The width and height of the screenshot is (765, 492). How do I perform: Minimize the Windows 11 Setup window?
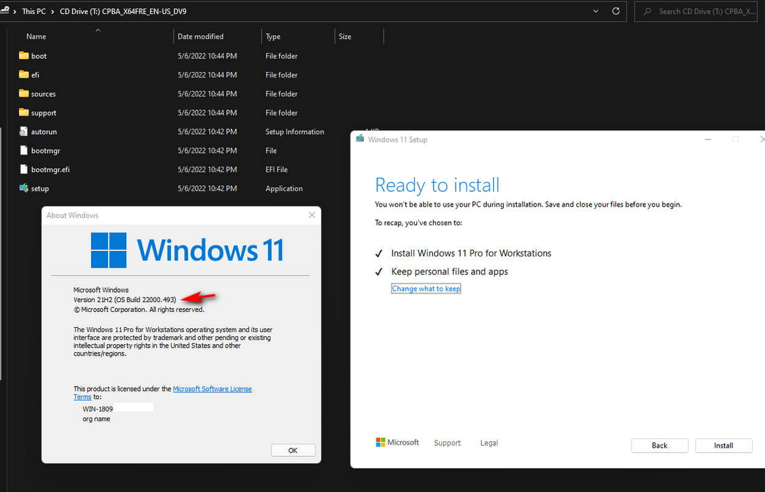pyautogui.click(x=707, y=139)
